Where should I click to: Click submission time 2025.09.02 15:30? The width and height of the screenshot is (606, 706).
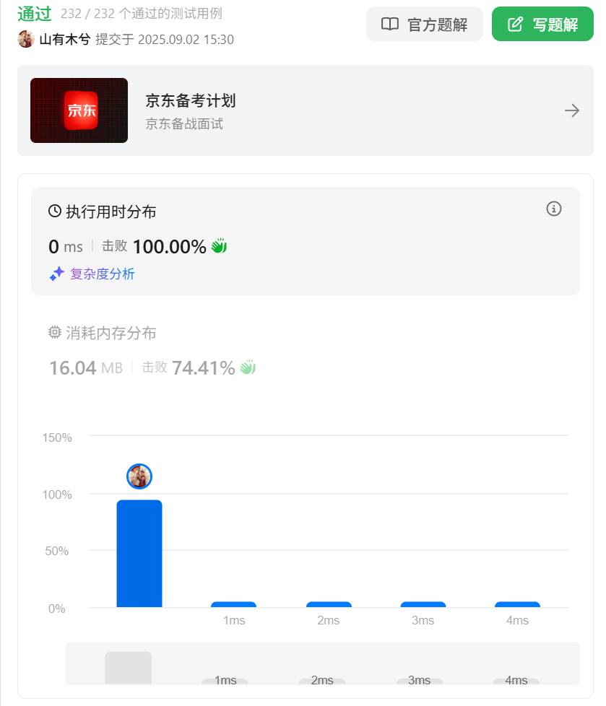pos(186,40)
